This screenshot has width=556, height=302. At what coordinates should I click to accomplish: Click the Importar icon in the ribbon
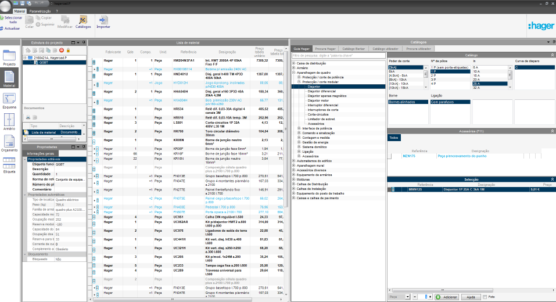coord(103,22)
